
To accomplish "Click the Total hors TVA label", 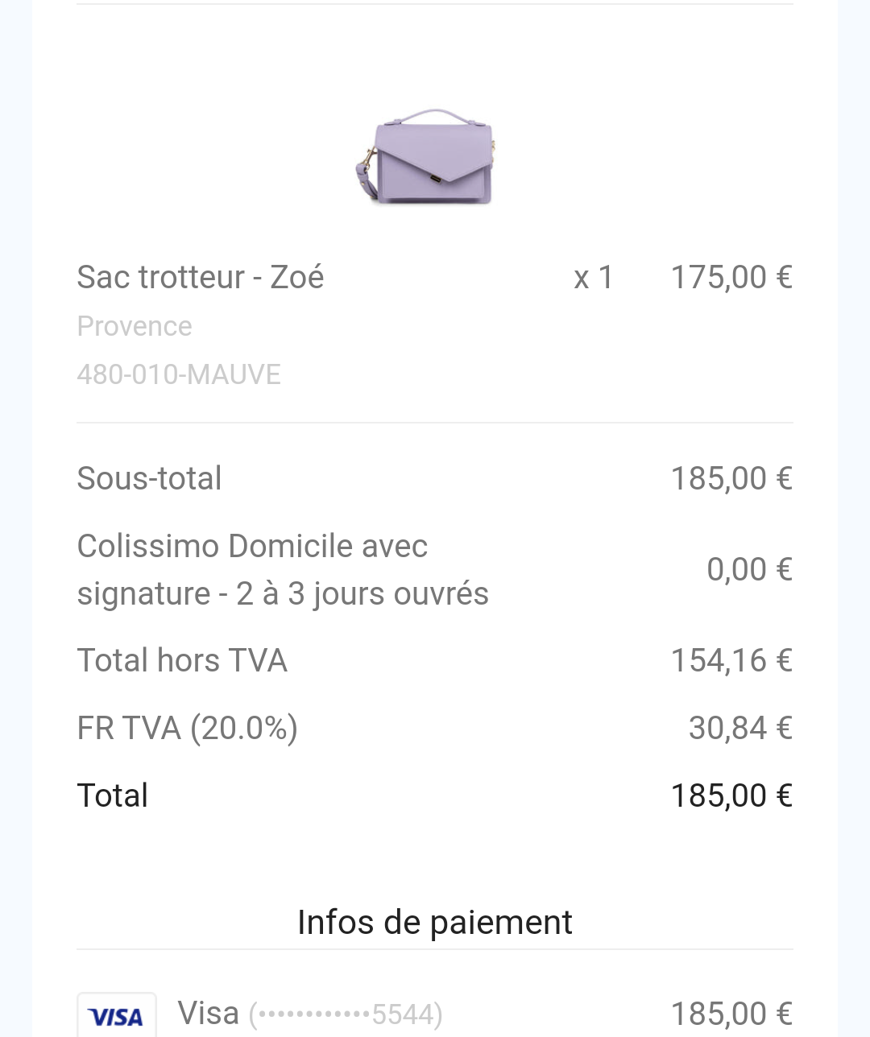I will point(182,660).
